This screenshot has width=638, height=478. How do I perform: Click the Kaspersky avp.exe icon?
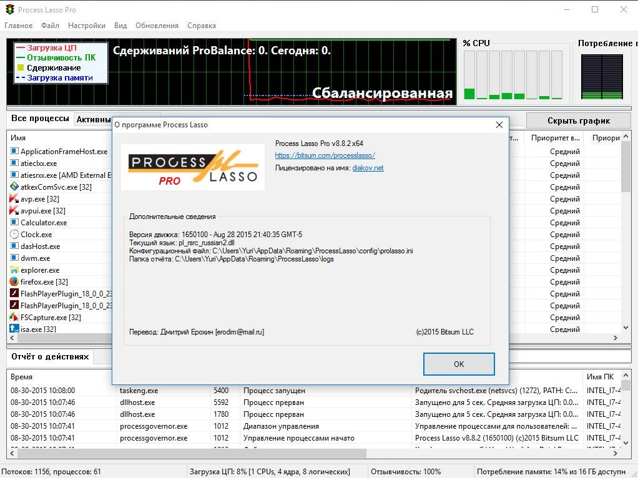pos(14,198)
